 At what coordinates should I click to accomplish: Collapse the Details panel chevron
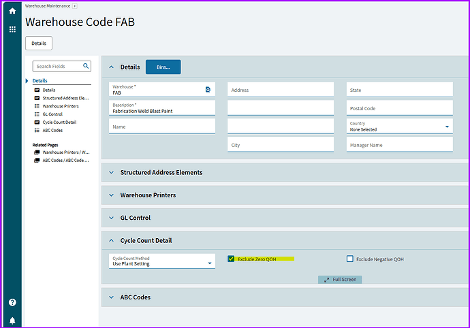[x=111, y=67]
